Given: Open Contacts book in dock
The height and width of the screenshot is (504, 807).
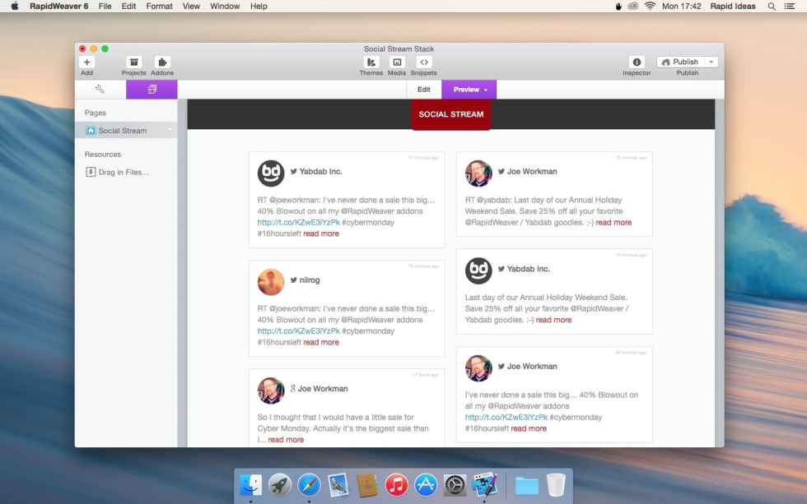Looking at the screenshot, I should tap(367, 484).
